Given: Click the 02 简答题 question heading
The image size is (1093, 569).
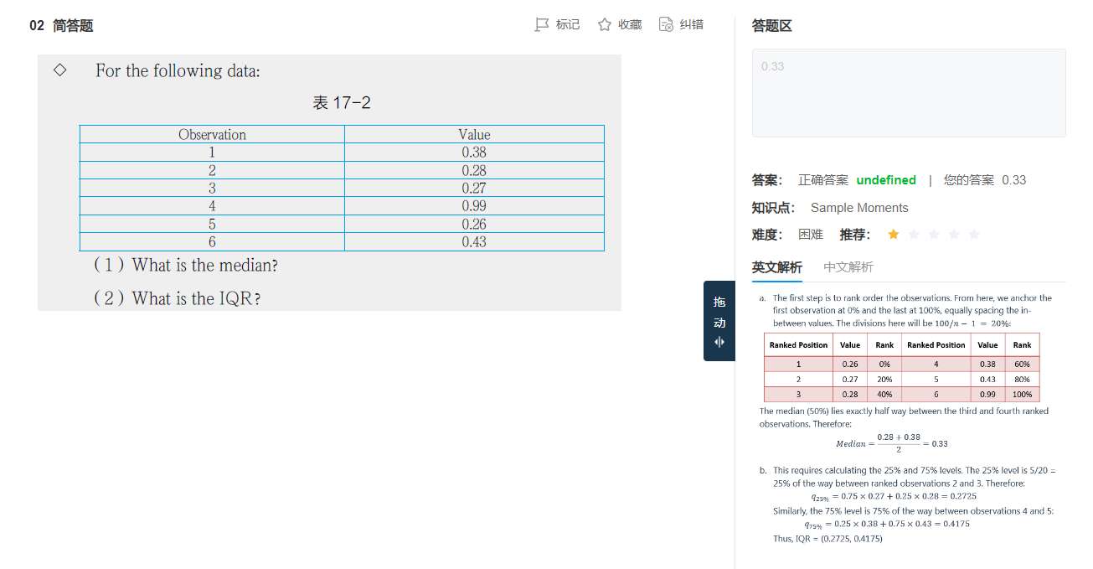Looking at the screenshot, I should pos(61,26).
